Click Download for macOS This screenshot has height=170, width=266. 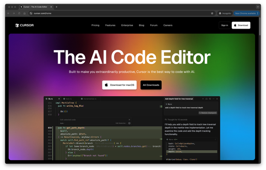(x=120, y=85)
